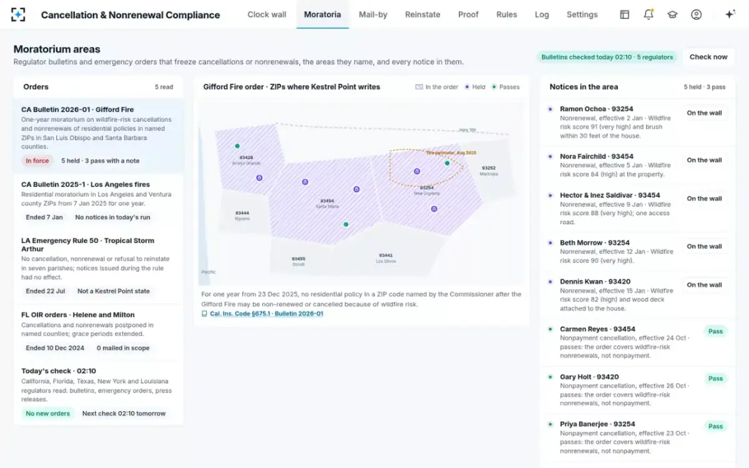Click the purple status dot beside Ramon Ochoa
749x468 pixels.
pyautogui.click(x=550, y=109)
